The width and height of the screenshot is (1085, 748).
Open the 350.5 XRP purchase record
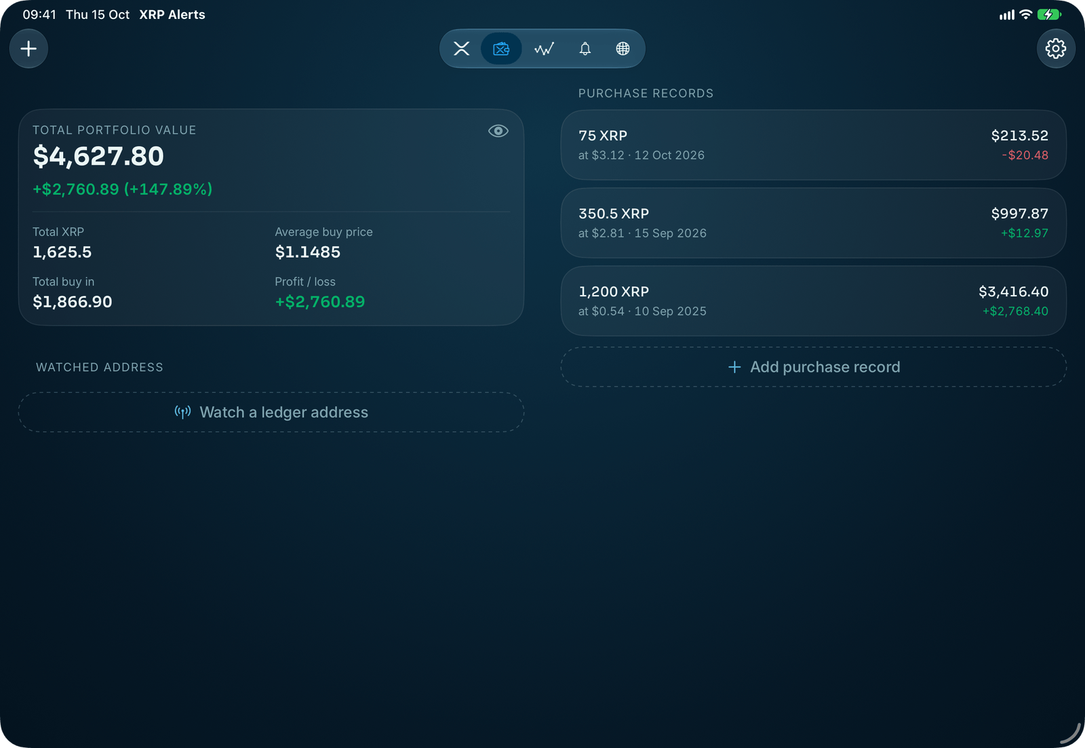[814, 223]
